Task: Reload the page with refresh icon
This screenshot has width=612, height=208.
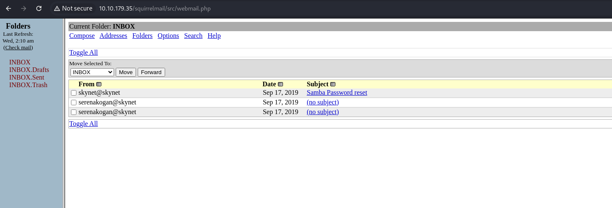Action: (x=39, y=8)
